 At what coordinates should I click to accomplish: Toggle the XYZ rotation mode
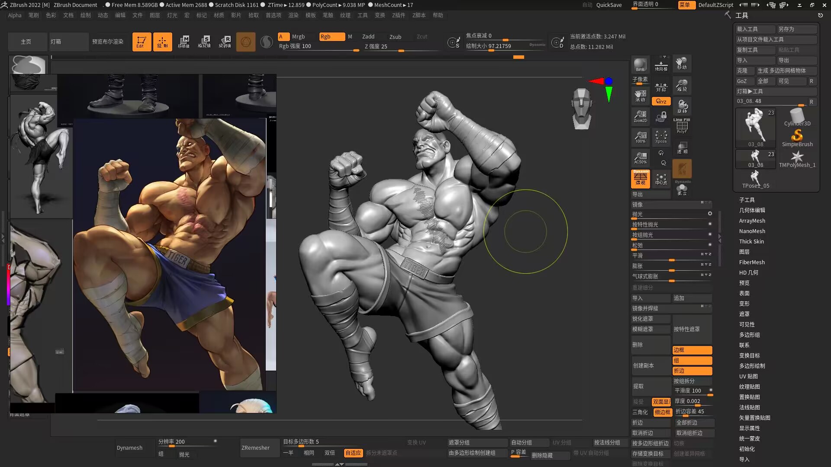point(661,101)
